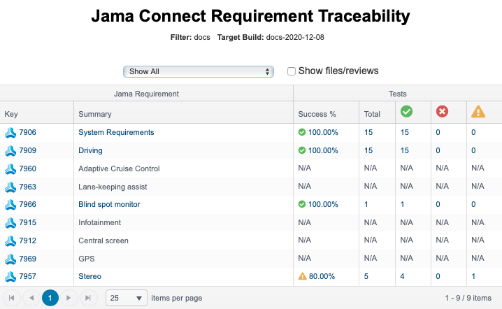The width and height of the screenshot is (502, 309).
Task: Sort by the Summary column header
Action: [x=95, y=114]
